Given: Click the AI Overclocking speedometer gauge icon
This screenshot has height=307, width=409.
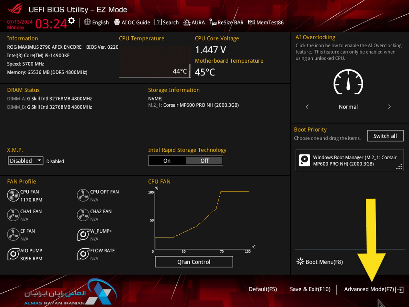Looking at the screenshot, I should click(x=348, y=82).
